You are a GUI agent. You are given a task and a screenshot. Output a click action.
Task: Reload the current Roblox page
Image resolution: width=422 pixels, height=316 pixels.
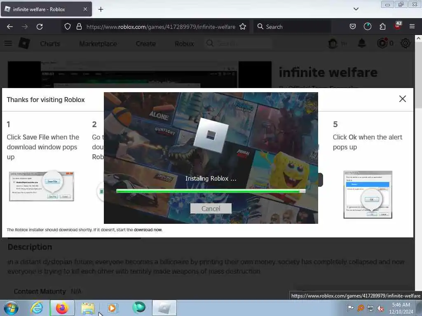pyautogui.click(x=40, y=27)
